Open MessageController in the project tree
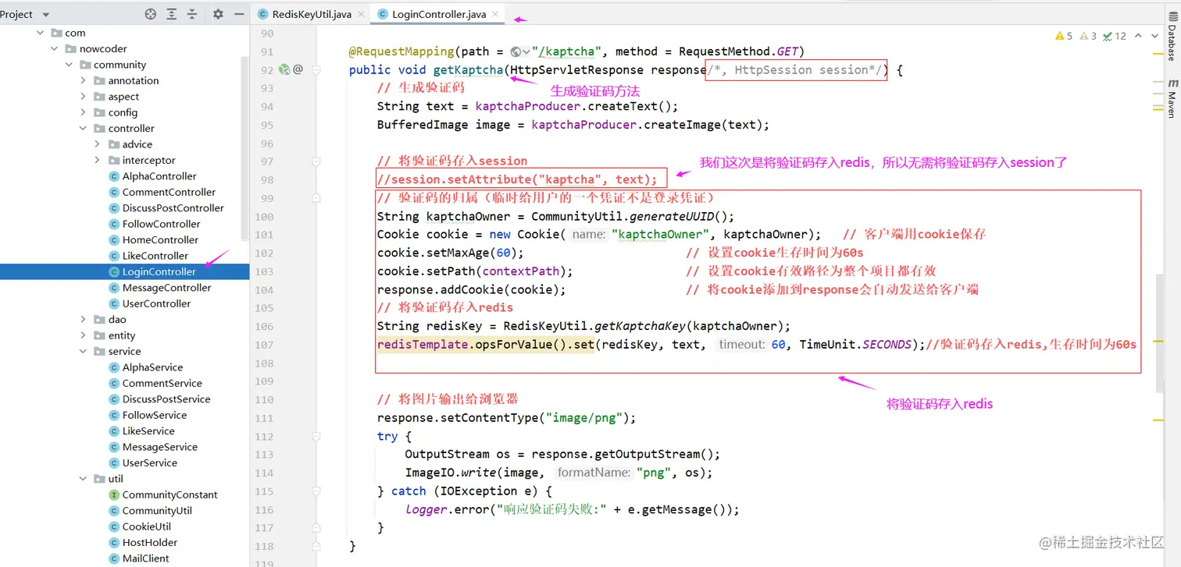Image resolution: width=1181 pixels, height=567 pixels. point(166,288)
